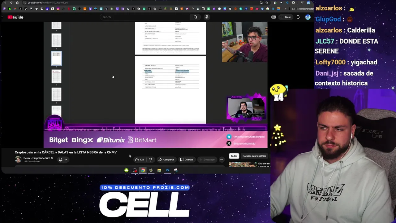This screenshot has height=223, width=396.
Task: Focus the YouTube Buscar search field
Action: point(145,17)
